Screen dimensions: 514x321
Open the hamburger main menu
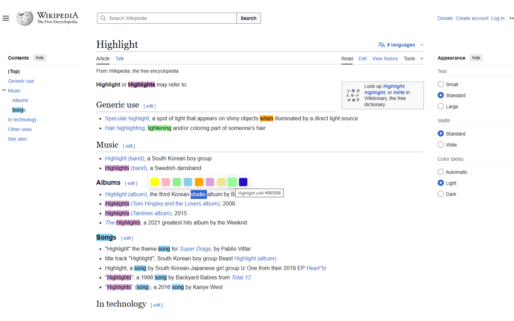[6, 18]
